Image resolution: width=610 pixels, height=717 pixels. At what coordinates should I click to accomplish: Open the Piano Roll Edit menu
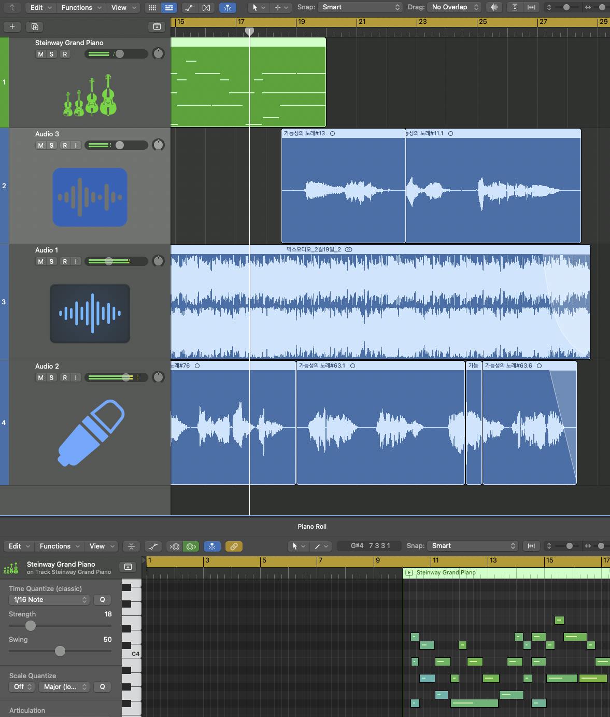tap(19, 546)
